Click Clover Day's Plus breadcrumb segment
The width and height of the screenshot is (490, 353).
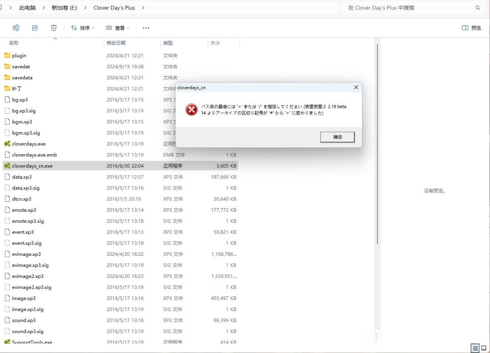(x=114, y=8)
